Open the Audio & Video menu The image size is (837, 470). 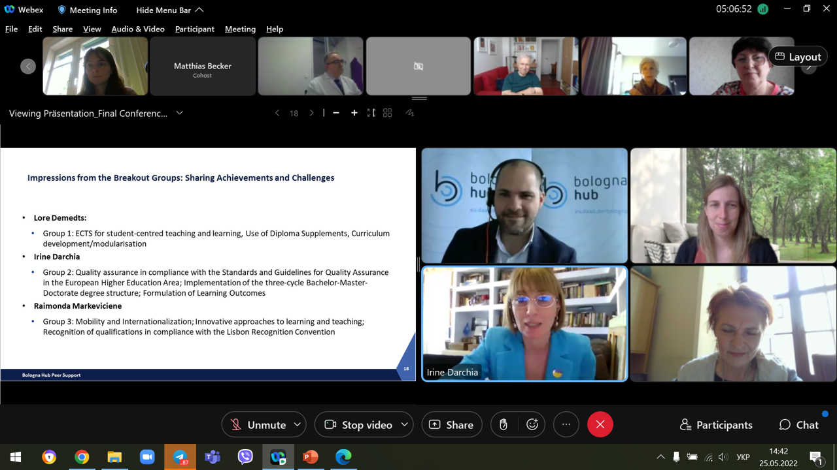[x=138, y=29]
